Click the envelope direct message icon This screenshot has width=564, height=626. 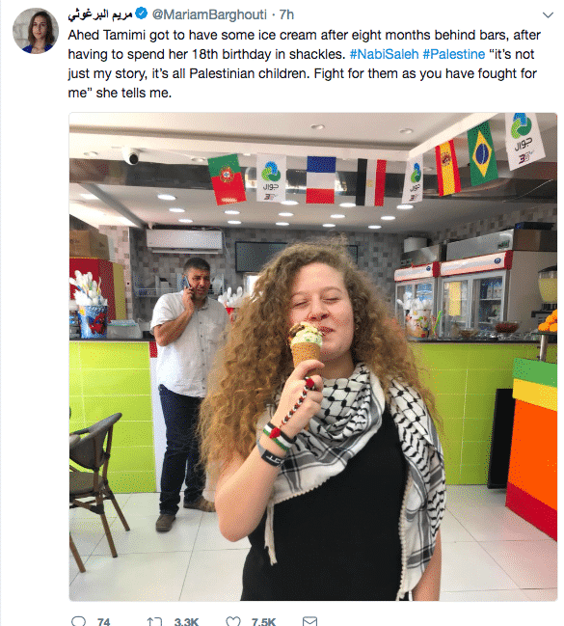tap(309, 621)
